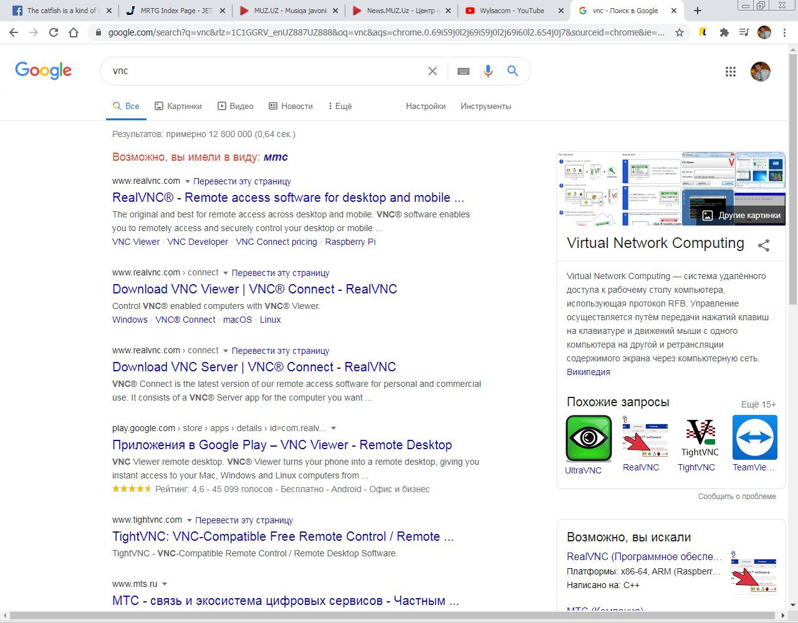Viewport: 798px width, 623px height.
Task: Open the browser home page
Action: 74,32
